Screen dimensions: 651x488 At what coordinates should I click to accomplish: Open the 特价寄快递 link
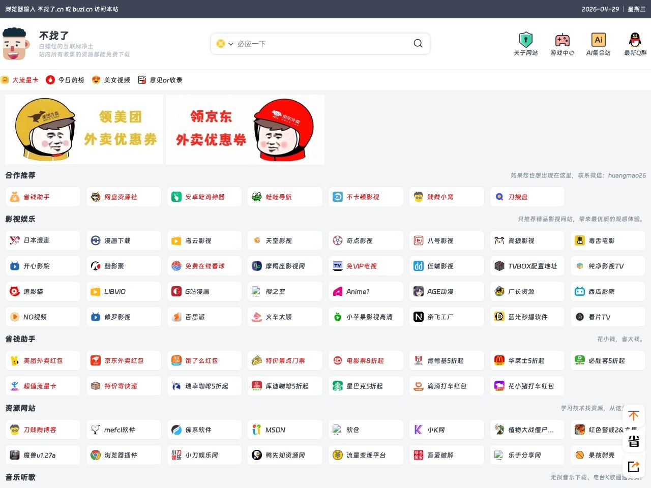tap(124, 386)
